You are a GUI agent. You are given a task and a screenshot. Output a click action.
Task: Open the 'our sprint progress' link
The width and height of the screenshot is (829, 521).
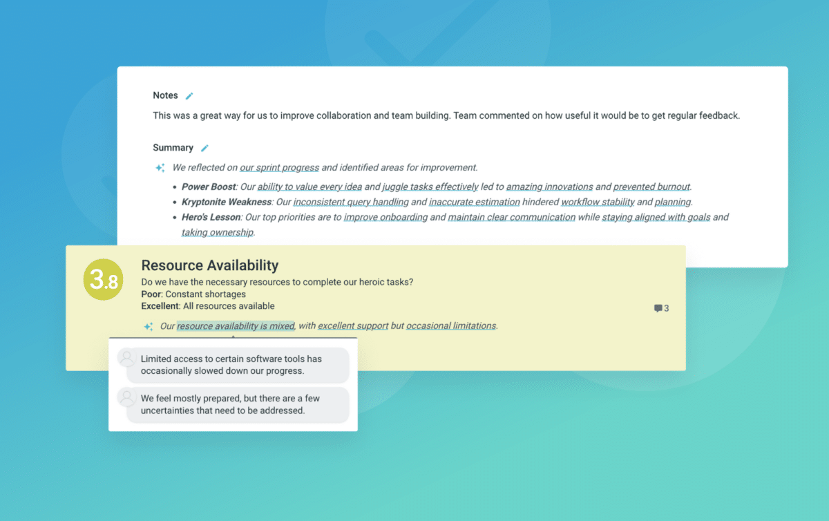click(x=279, y=167)
